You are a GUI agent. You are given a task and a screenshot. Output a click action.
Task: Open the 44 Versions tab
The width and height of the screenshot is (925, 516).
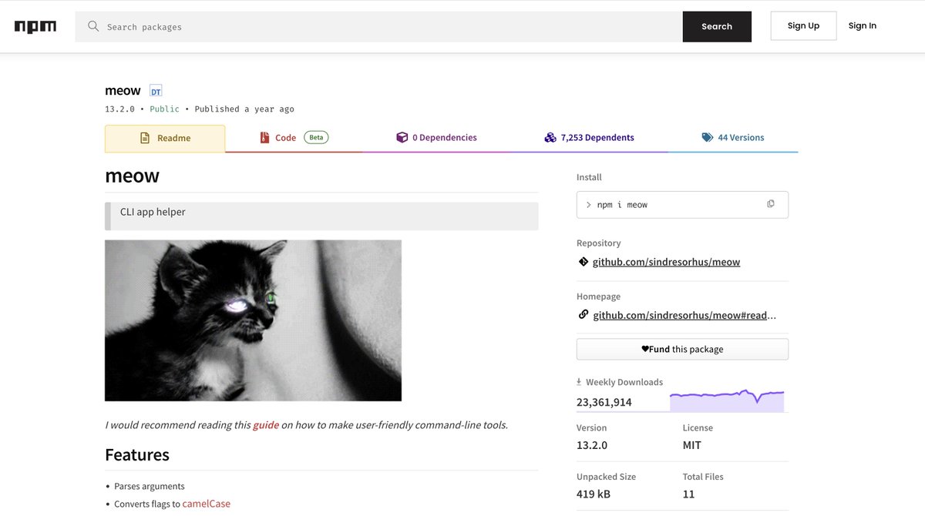733,138
